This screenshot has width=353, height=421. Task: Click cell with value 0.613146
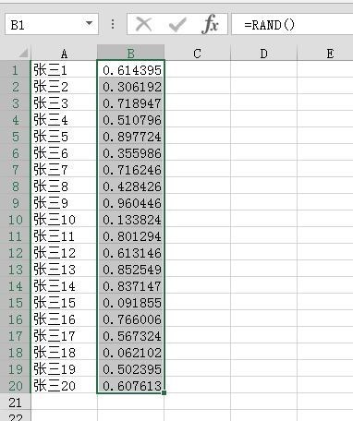click(x=131, y=253)
